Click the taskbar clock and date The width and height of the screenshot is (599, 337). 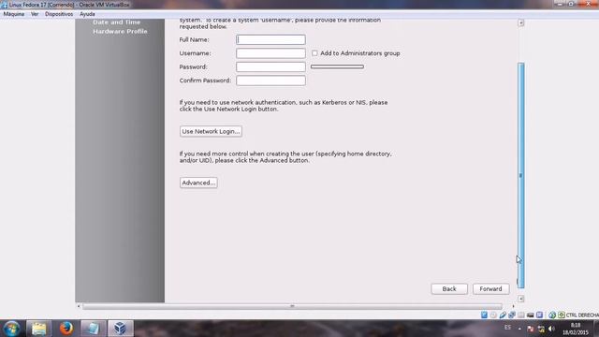click(x=576, y=329)
